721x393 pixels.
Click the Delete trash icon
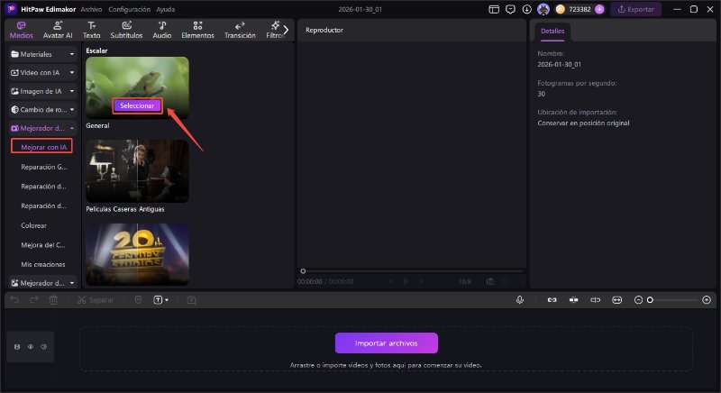click(x=53, y=299)
